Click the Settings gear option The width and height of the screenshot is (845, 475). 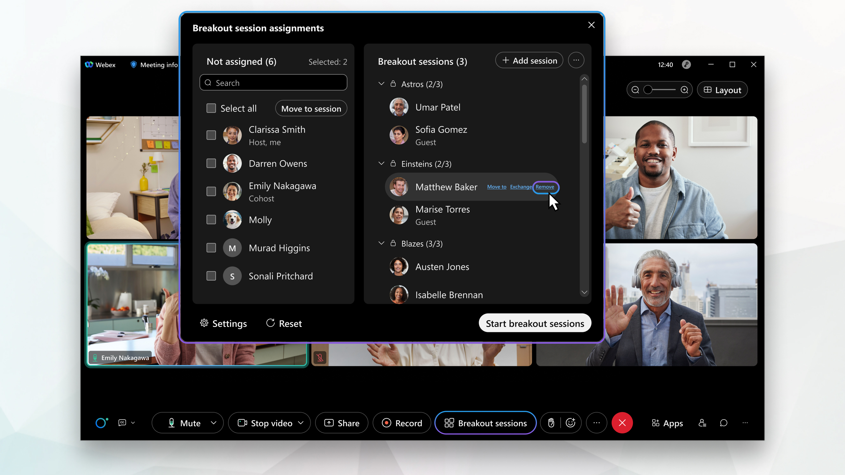pos(223,323)
